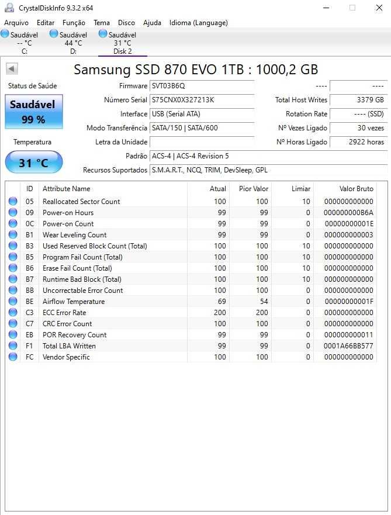Click status orb of Power-on Count row
Image resolution: width=391 pixels, height=515 pixels.
pos(13,223)
